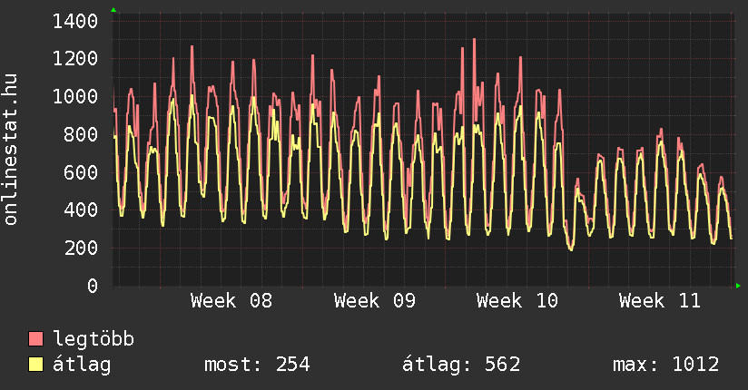Click the 'max: 1012' statistic
The image size is (748, 390).
(x=666, y=365)
